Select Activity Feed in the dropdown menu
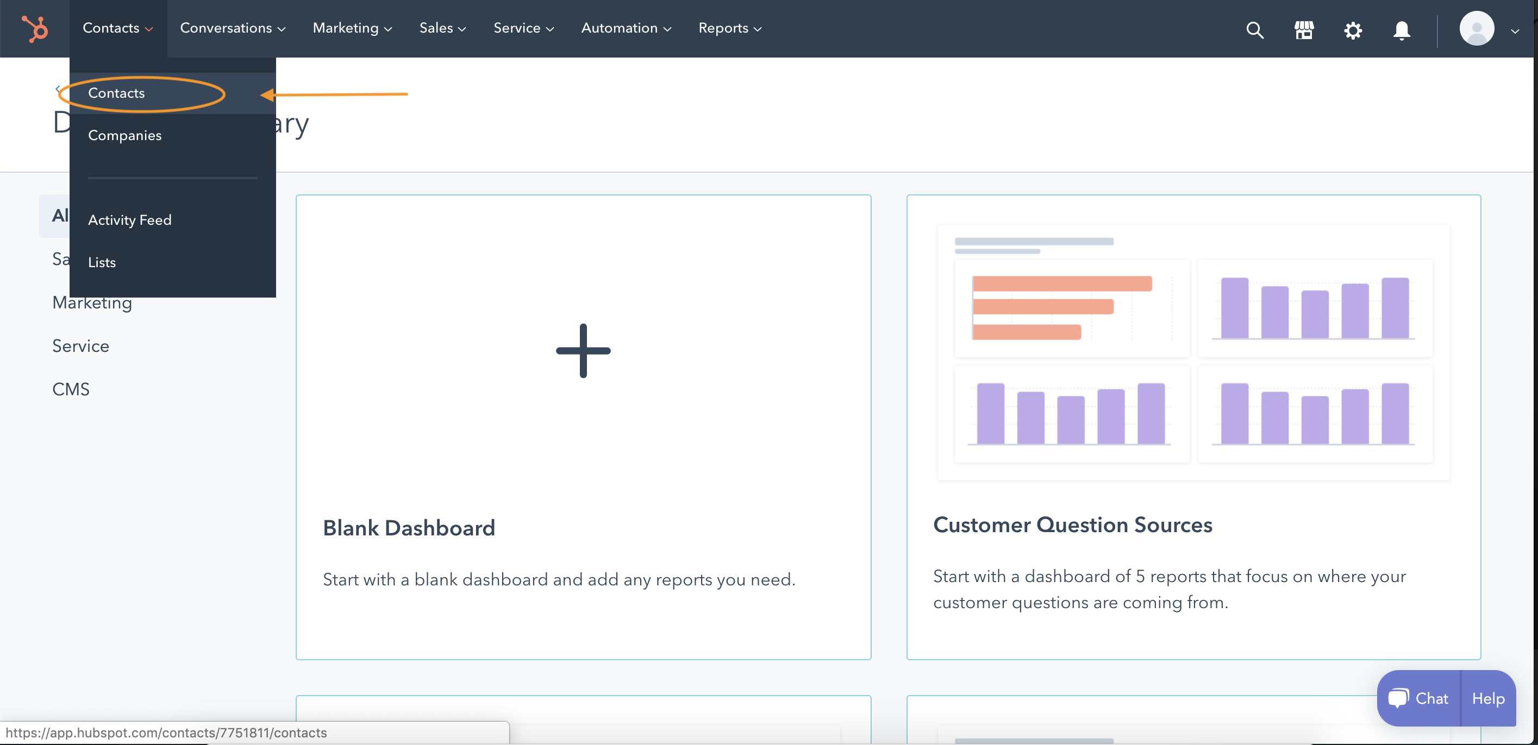The image size is (1538, 745). coord(172,220)
